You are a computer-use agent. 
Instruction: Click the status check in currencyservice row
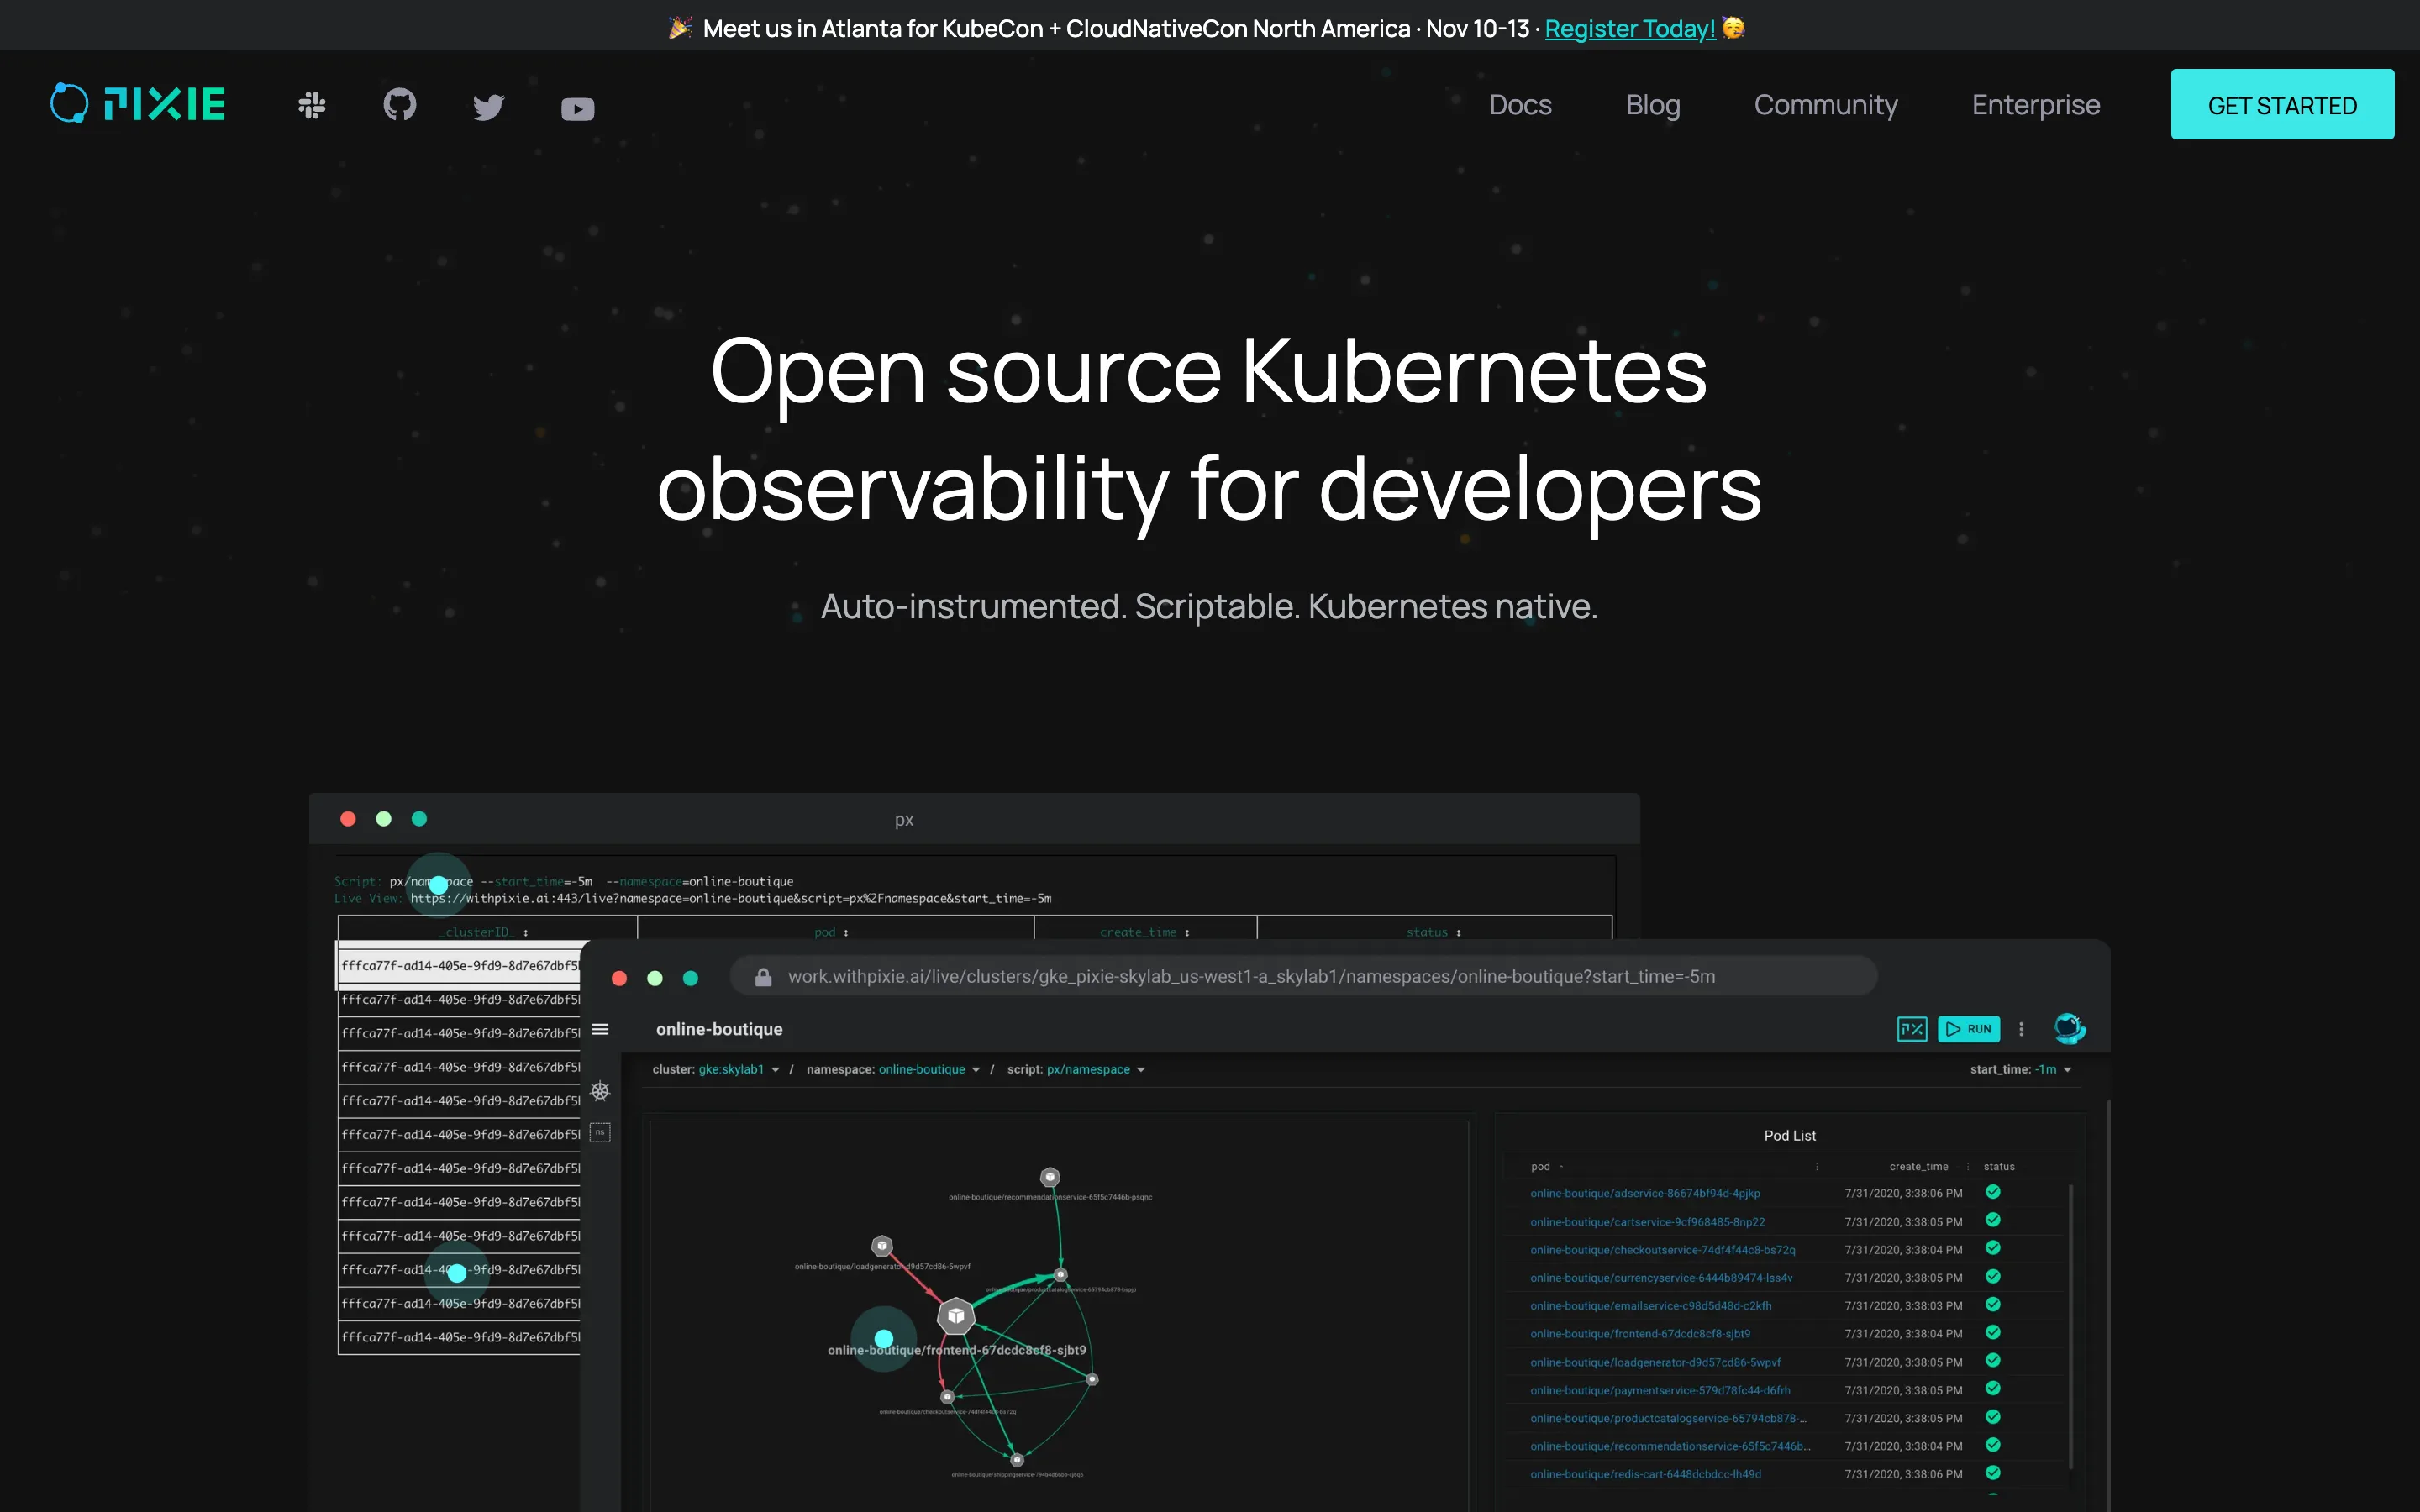pos(1993,1276)
